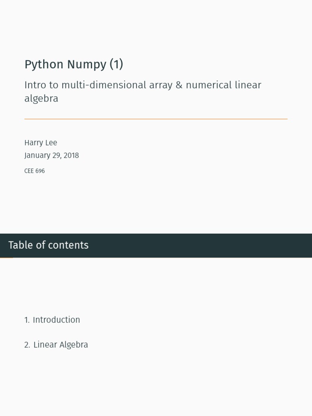Click the number "2." before Linear Algebra

click(27, 345)
